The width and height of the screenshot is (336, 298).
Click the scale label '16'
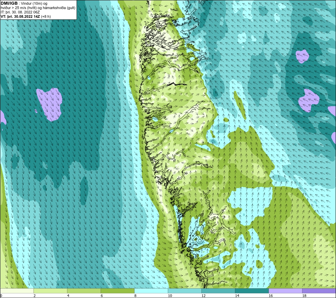coord(270,296)
